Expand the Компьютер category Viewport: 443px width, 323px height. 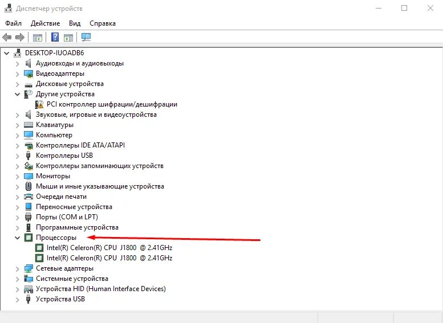click(x=18, y=136)
